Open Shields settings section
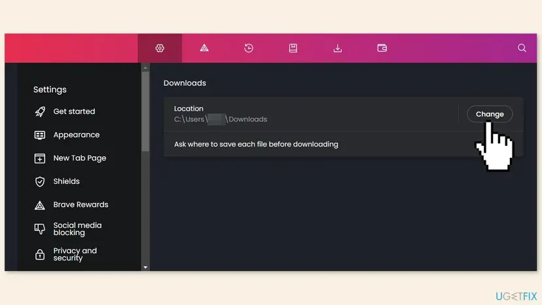 pos(66,181)
